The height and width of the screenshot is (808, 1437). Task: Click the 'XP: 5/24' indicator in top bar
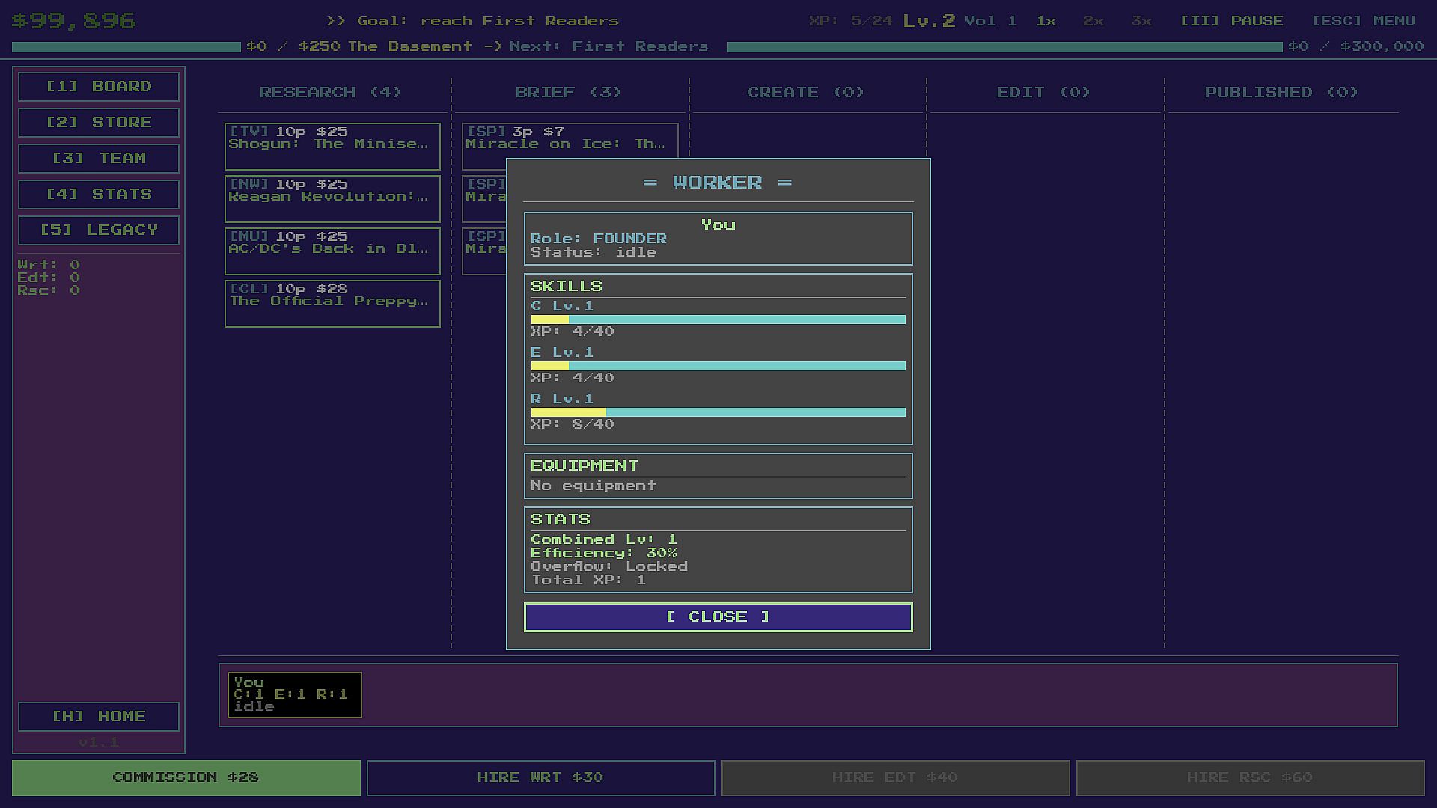850,21
